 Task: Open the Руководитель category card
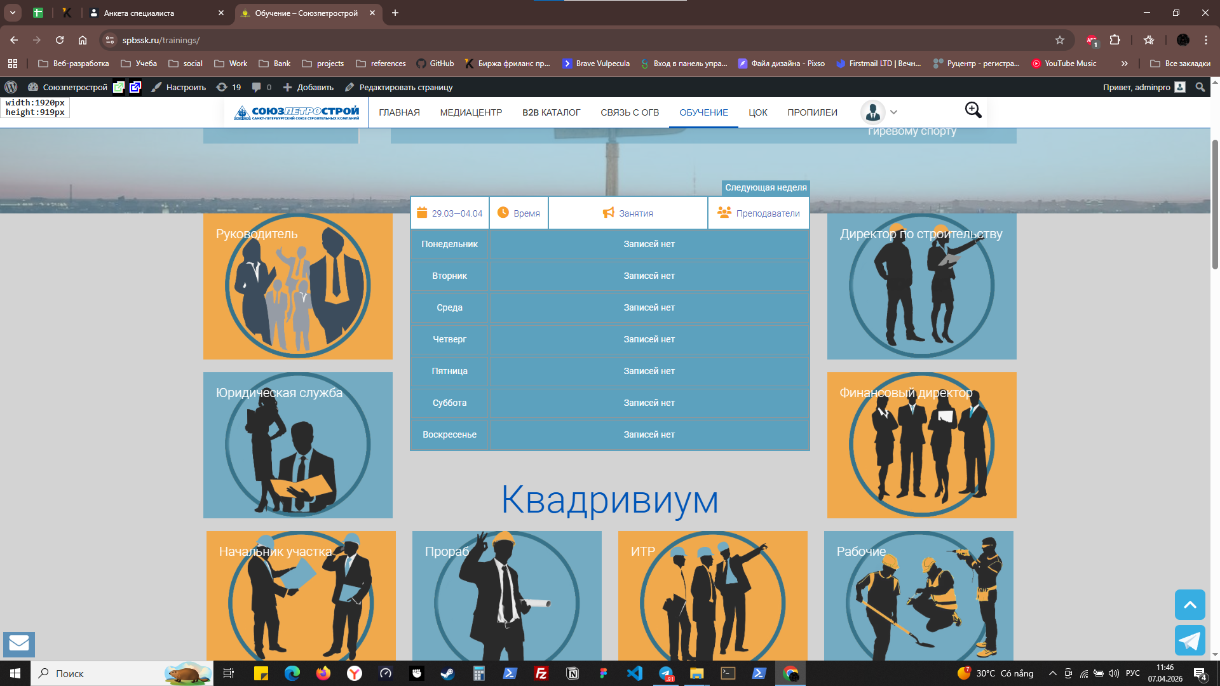[x=298, y=286]
